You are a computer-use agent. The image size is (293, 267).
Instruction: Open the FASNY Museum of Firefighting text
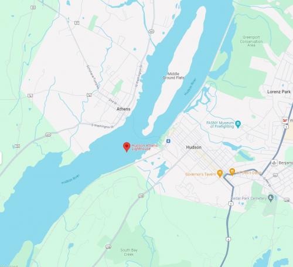tap(220, 124)
